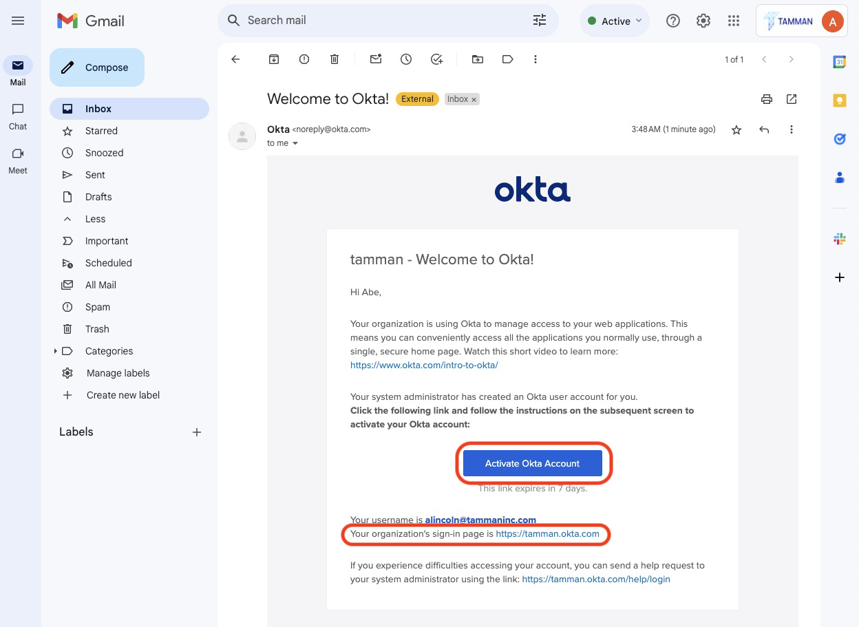
Task: Reply to the Okta email
Action: (764, 129)
